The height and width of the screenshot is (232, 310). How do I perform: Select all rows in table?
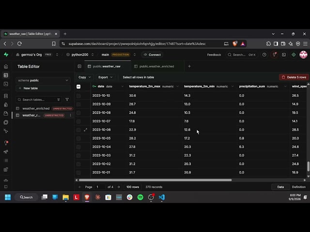(x=139, y=77)
